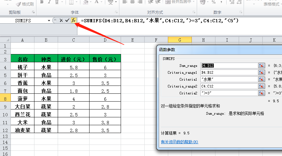Screen dimensions: 282x156
Task: Open help link 有关该函数的帮助(H)
Action: [x=179, y=142]
